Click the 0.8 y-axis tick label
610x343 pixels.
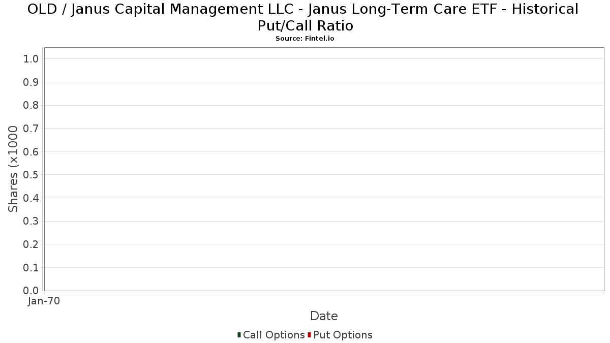31,105
